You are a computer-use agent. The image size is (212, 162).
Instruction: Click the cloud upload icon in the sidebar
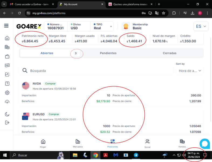coord(7,102)
